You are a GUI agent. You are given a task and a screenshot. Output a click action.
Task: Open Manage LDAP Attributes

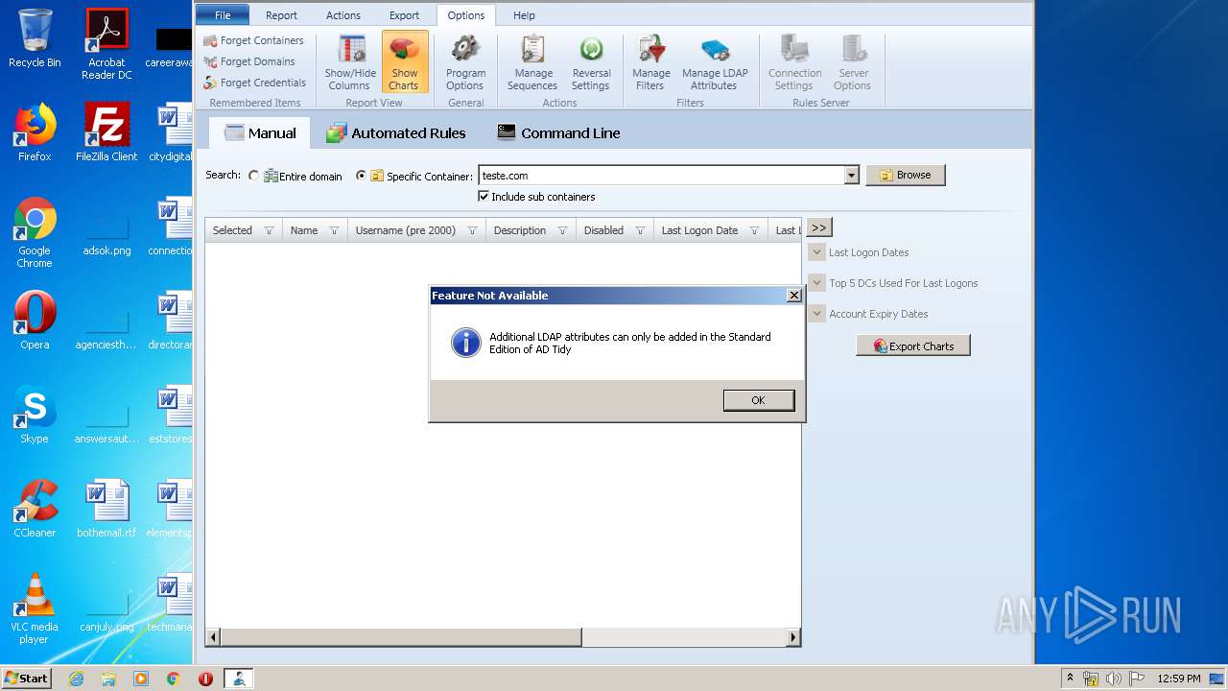(x=715, y=63)
